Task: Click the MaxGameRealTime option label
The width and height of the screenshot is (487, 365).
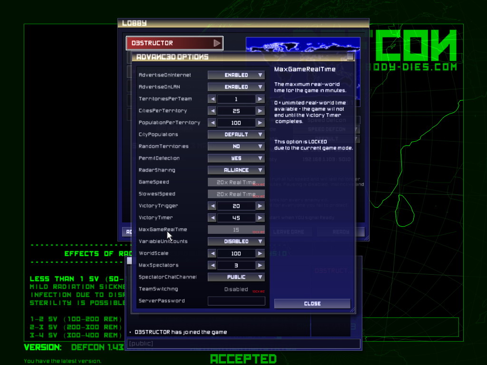Action: (x=163, y=230)
